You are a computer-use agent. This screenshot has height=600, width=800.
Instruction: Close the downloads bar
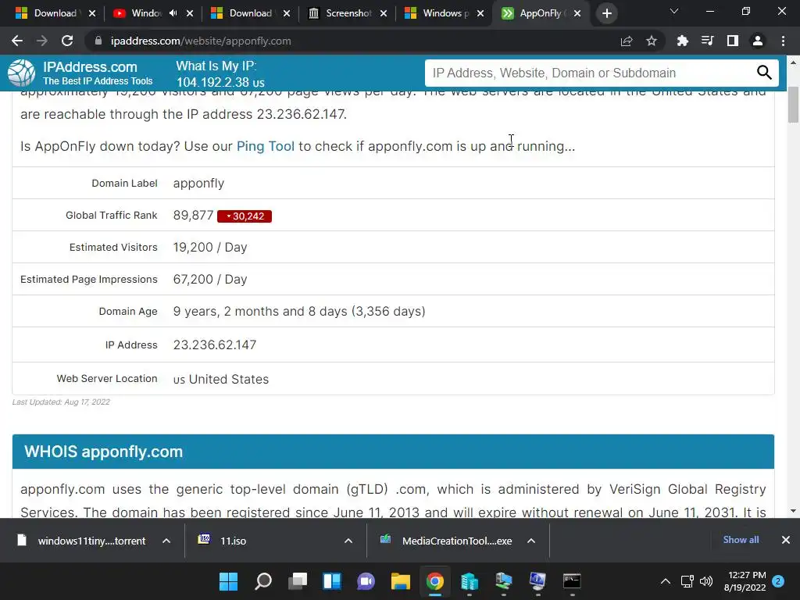click(786, 540)
